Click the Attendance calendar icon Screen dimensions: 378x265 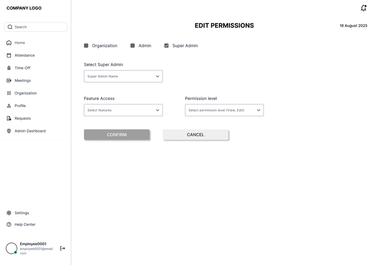tap(9, 55)
